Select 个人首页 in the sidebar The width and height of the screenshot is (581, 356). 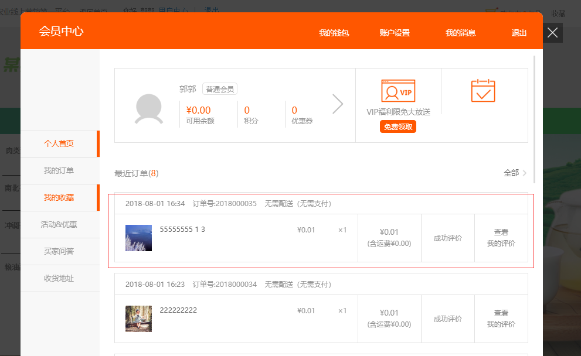(59, 144)
